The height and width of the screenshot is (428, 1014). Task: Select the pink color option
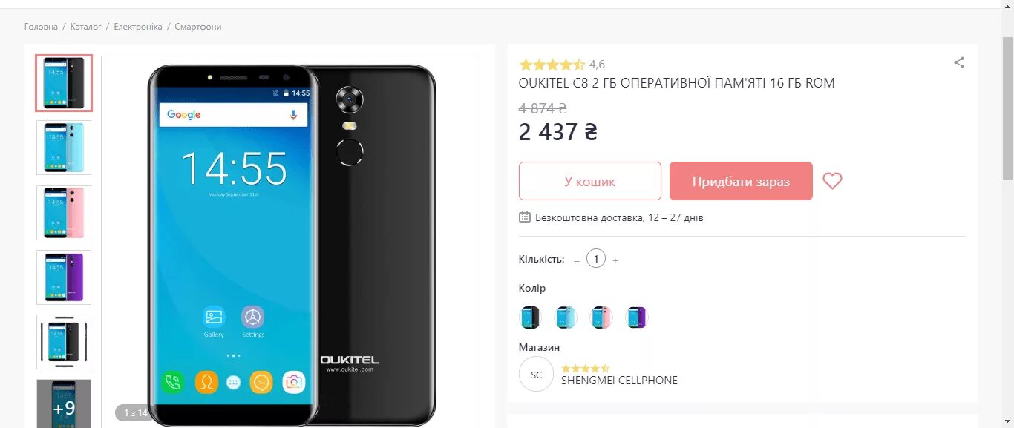601,317
